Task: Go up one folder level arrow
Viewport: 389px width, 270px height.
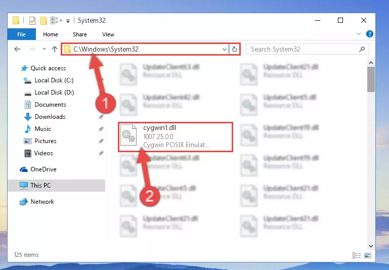Action: point(55,49)
